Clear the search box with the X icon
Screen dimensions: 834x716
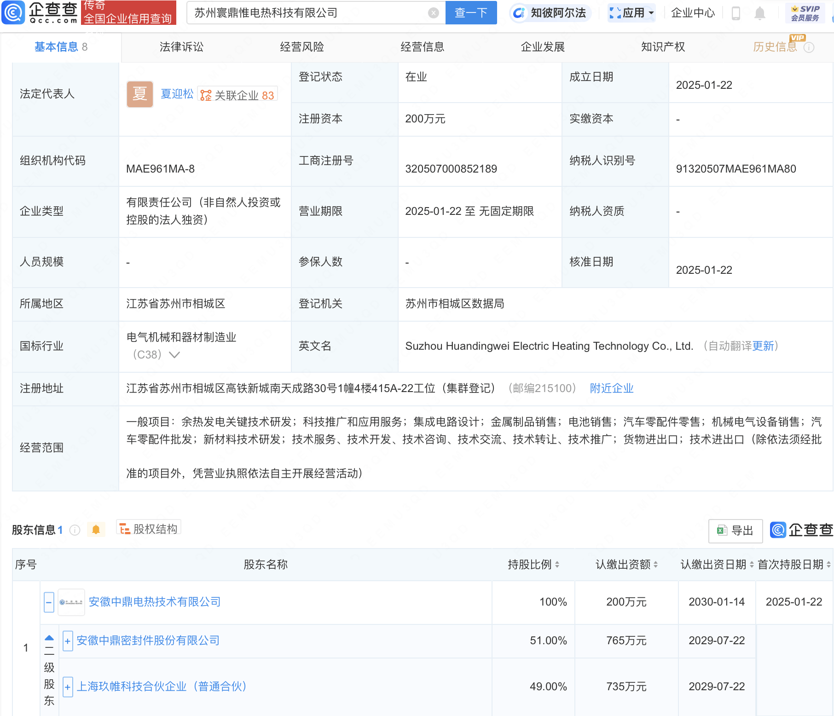coord(433,13)
